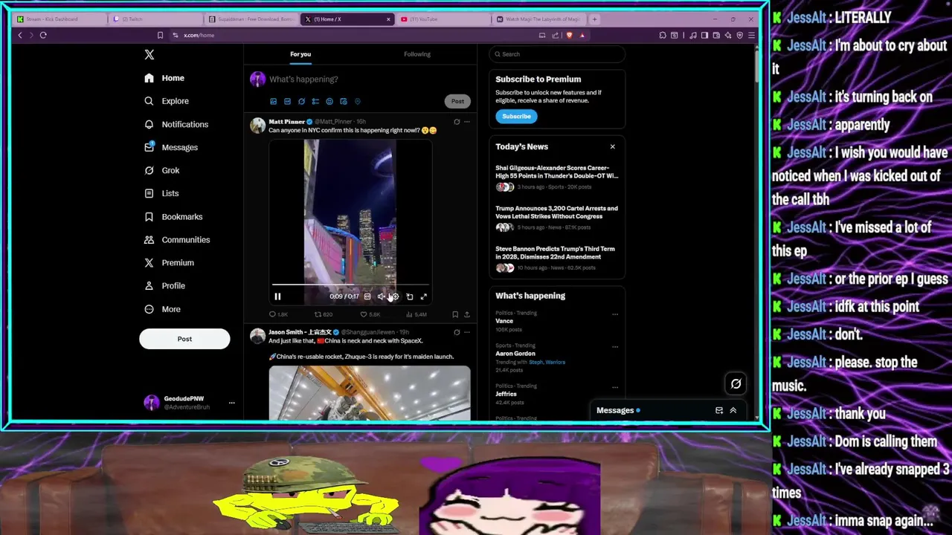Open Bookmarks from the sidebar
The width and height of the screenshot is (952, 535).
[x=173, y=216]
